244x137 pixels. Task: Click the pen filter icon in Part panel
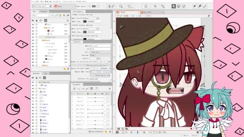[x=68, y=15]
